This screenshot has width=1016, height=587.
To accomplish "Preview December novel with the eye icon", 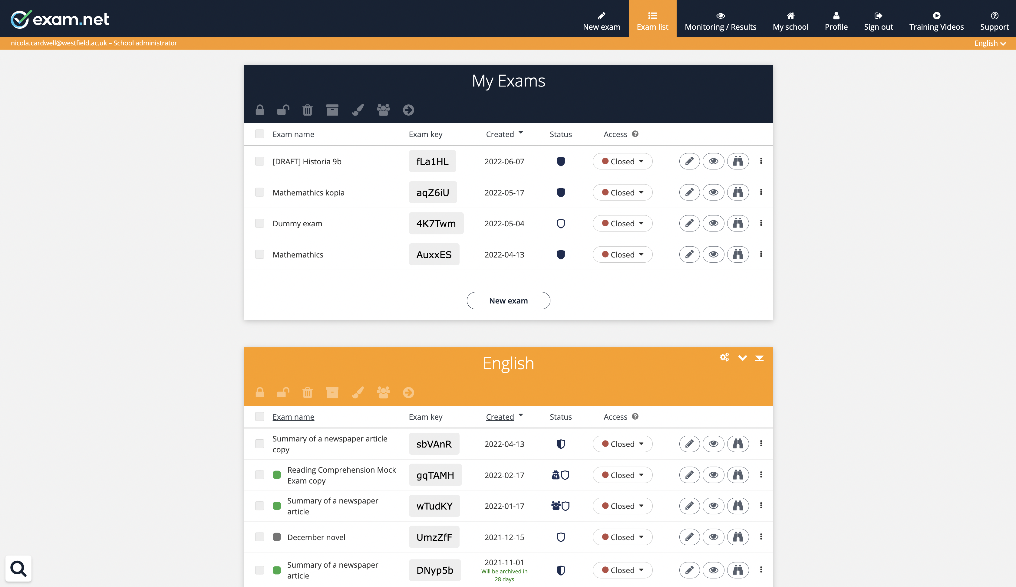I will point(713,537).
